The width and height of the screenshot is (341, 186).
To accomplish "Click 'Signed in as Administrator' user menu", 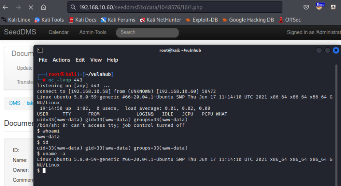I will coord(314,32).
